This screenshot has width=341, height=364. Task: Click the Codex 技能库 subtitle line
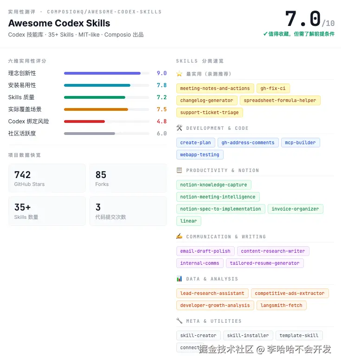point(76,35)
